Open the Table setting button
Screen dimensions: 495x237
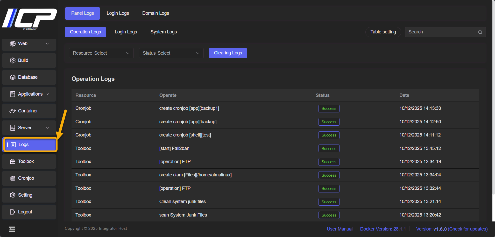coord(383,32)
